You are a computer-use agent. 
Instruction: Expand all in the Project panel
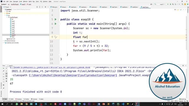pos(40,7)
